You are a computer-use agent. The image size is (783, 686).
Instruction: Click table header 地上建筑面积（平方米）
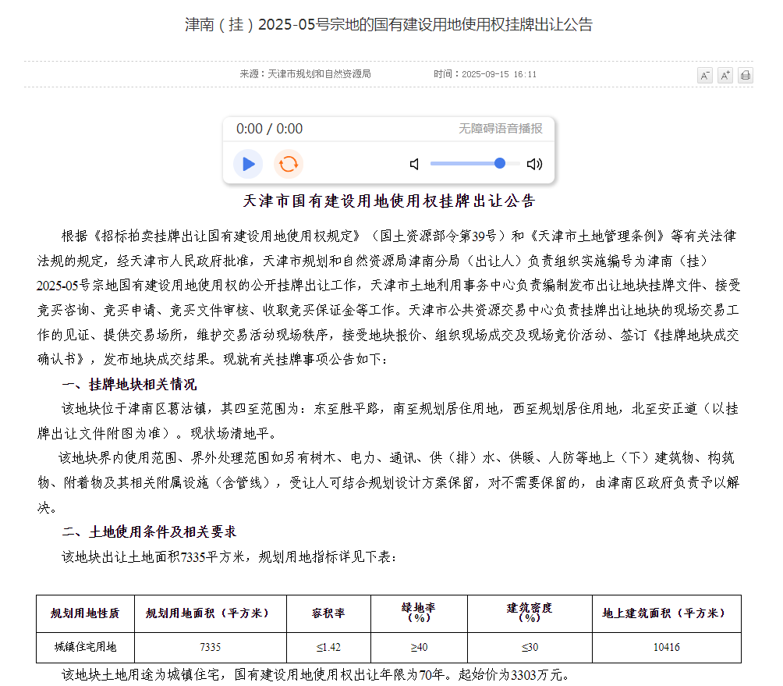(667, 613)
